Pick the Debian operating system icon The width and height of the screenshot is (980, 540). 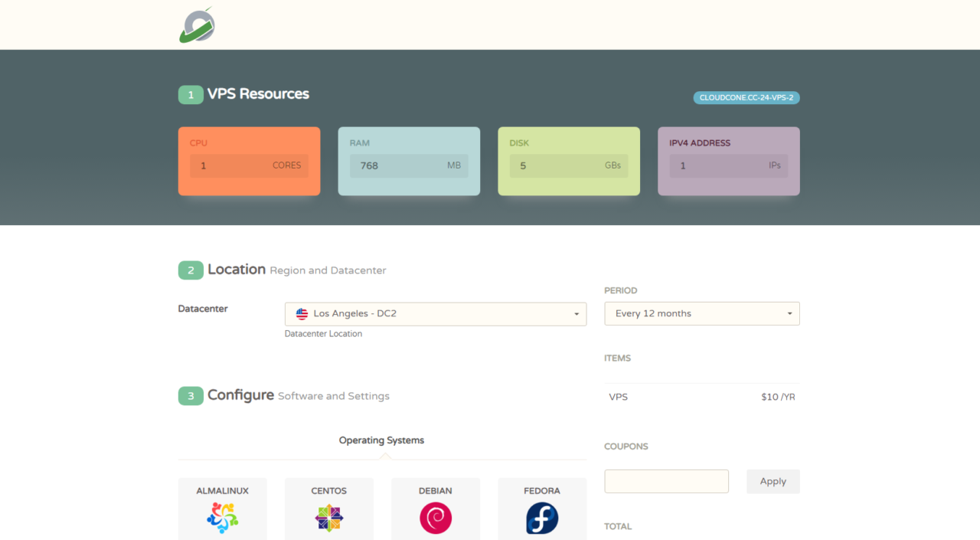[435, 518]
